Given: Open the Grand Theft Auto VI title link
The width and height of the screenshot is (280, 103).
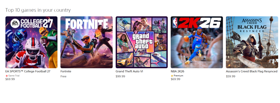Looking at the screenshot, I should (129, 71).
